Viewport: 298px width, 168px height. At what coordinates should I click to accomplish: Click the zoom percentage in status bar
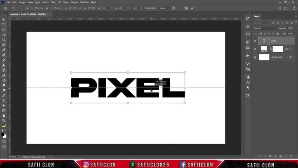click(x=12, y=157)
